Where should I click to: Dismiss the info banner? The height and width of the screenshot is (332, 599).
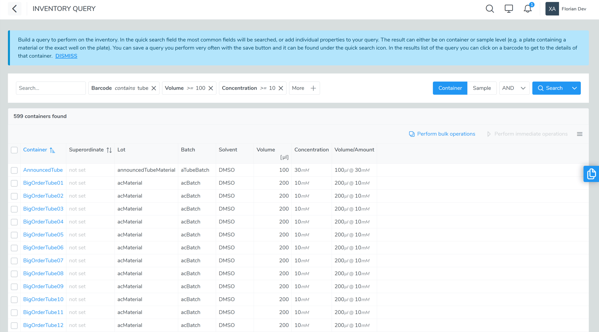click(66, 56)
